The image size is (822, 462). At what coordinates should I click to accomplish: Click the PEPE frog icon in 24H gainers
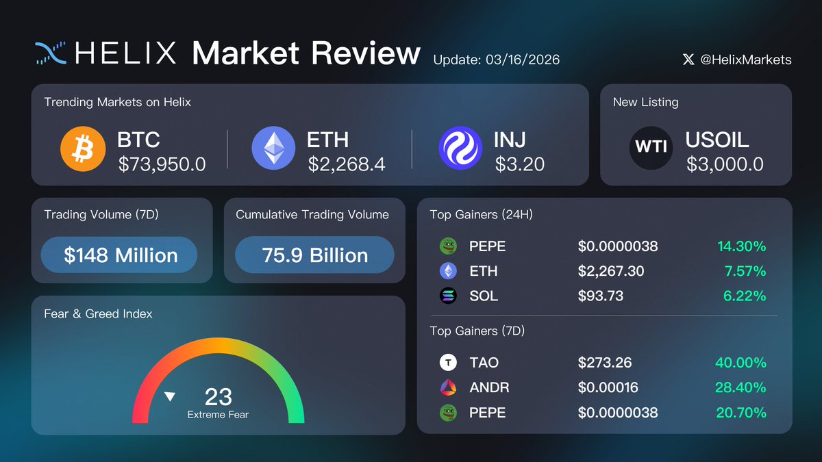tap(448, 246)
